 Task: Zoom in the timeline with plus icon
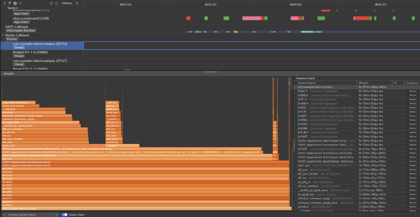pyautogui.click(x=77, y=3)
